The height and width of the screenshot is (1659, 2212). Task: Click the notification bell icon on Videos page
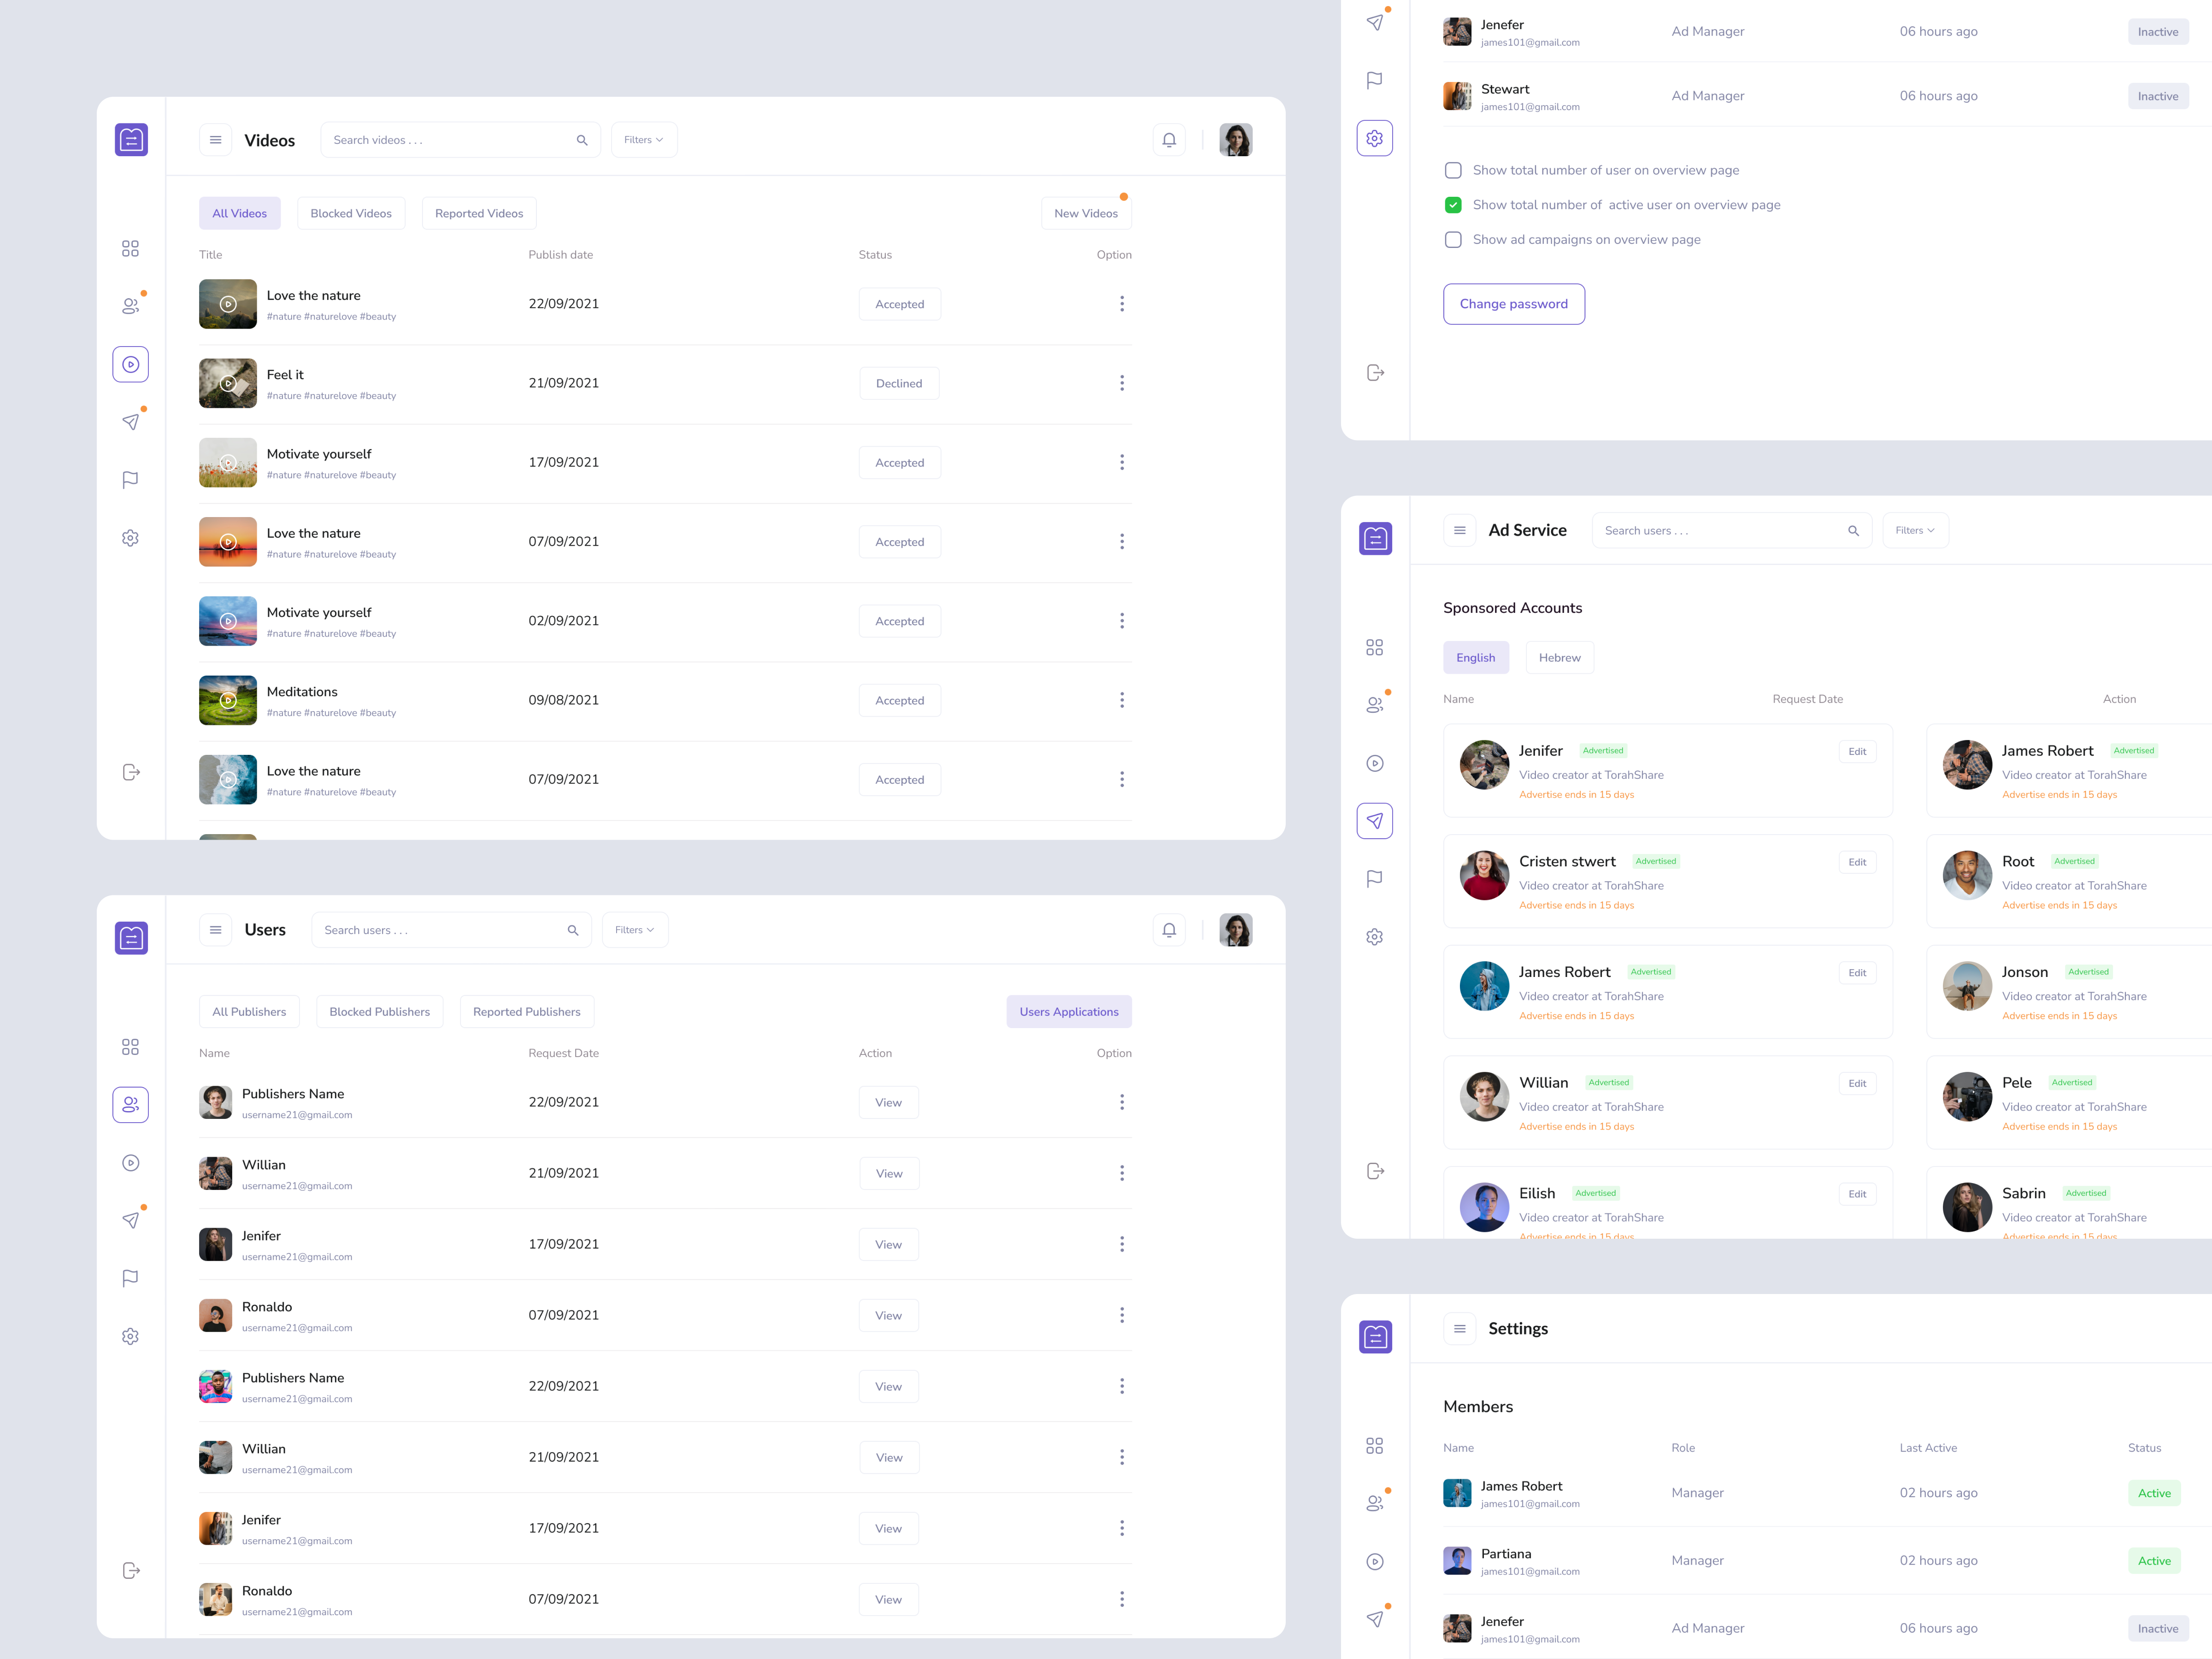tap(1168, 139)
